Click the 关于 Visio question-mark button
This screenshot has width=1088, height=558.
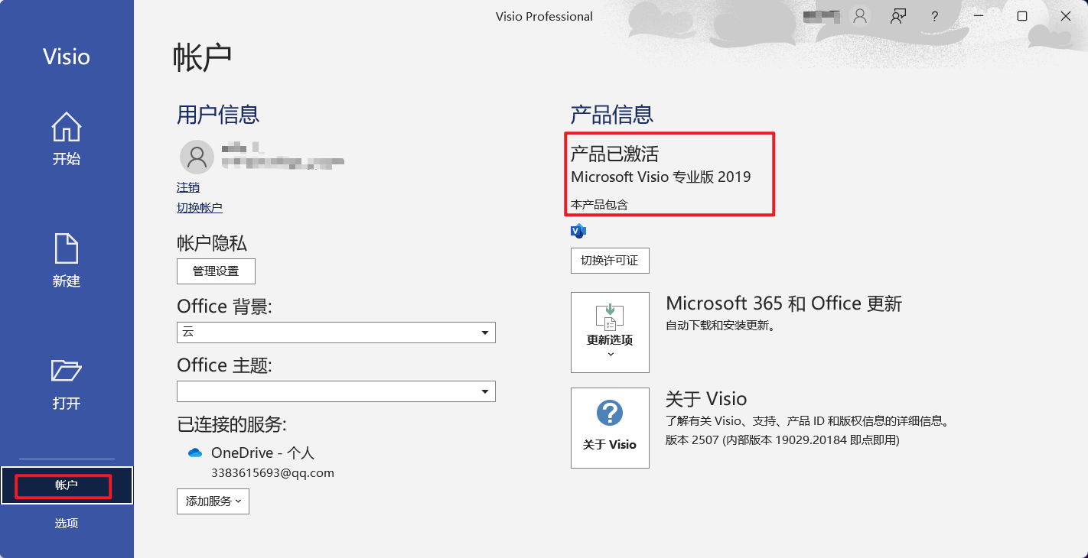(x=610, y=427)
